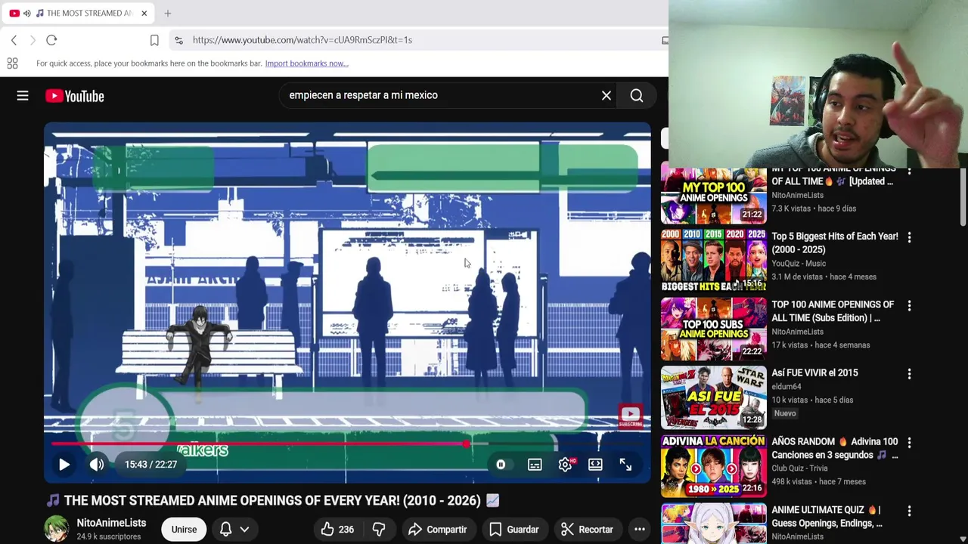Click the Import bookmarks now link
Screen dimensions: 968x544
(306, 63)
